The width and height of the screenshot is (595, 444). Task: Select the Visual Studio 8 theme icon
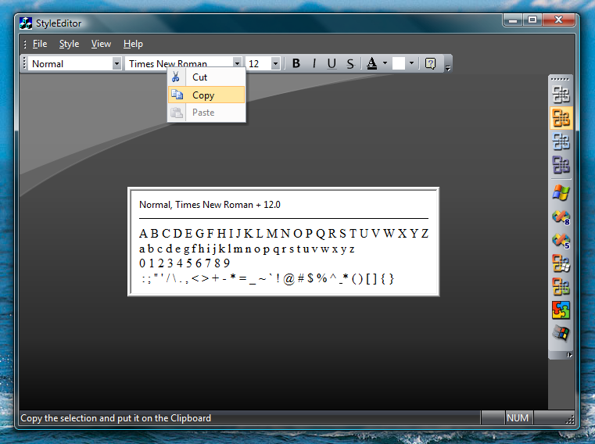coord(561,217)
